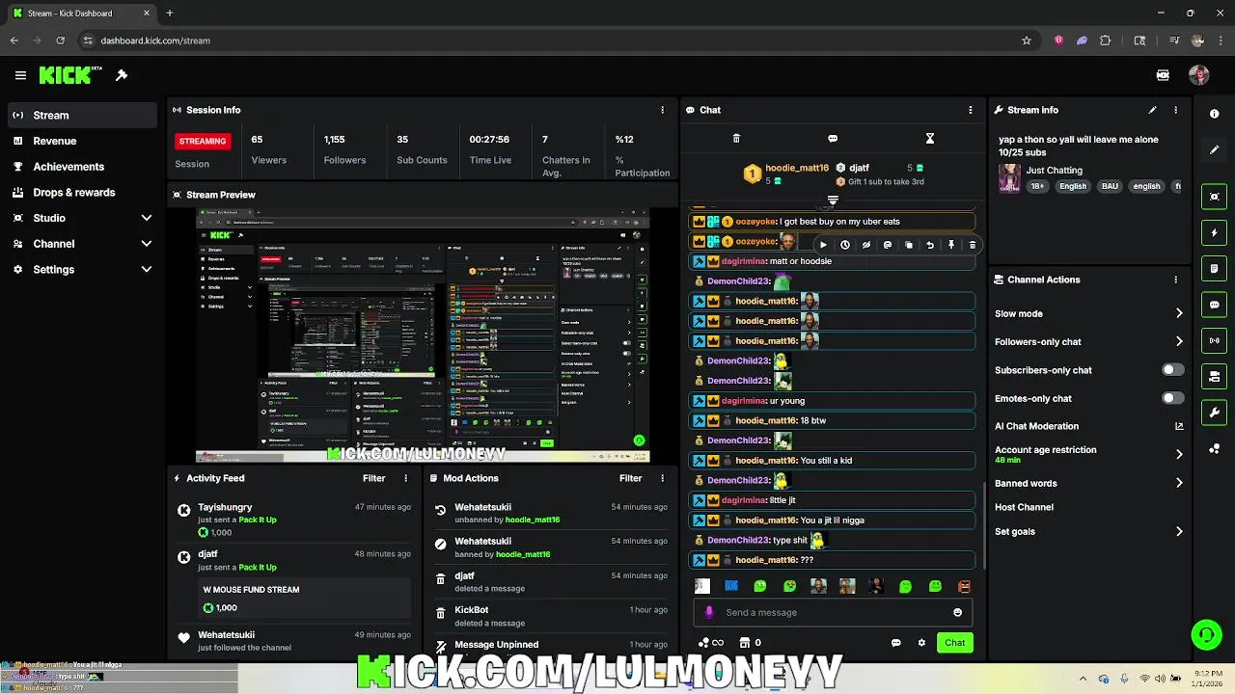The image size is (1235, 694).
Task: Select Stream in the sidebar
Action: coord(82,115)
